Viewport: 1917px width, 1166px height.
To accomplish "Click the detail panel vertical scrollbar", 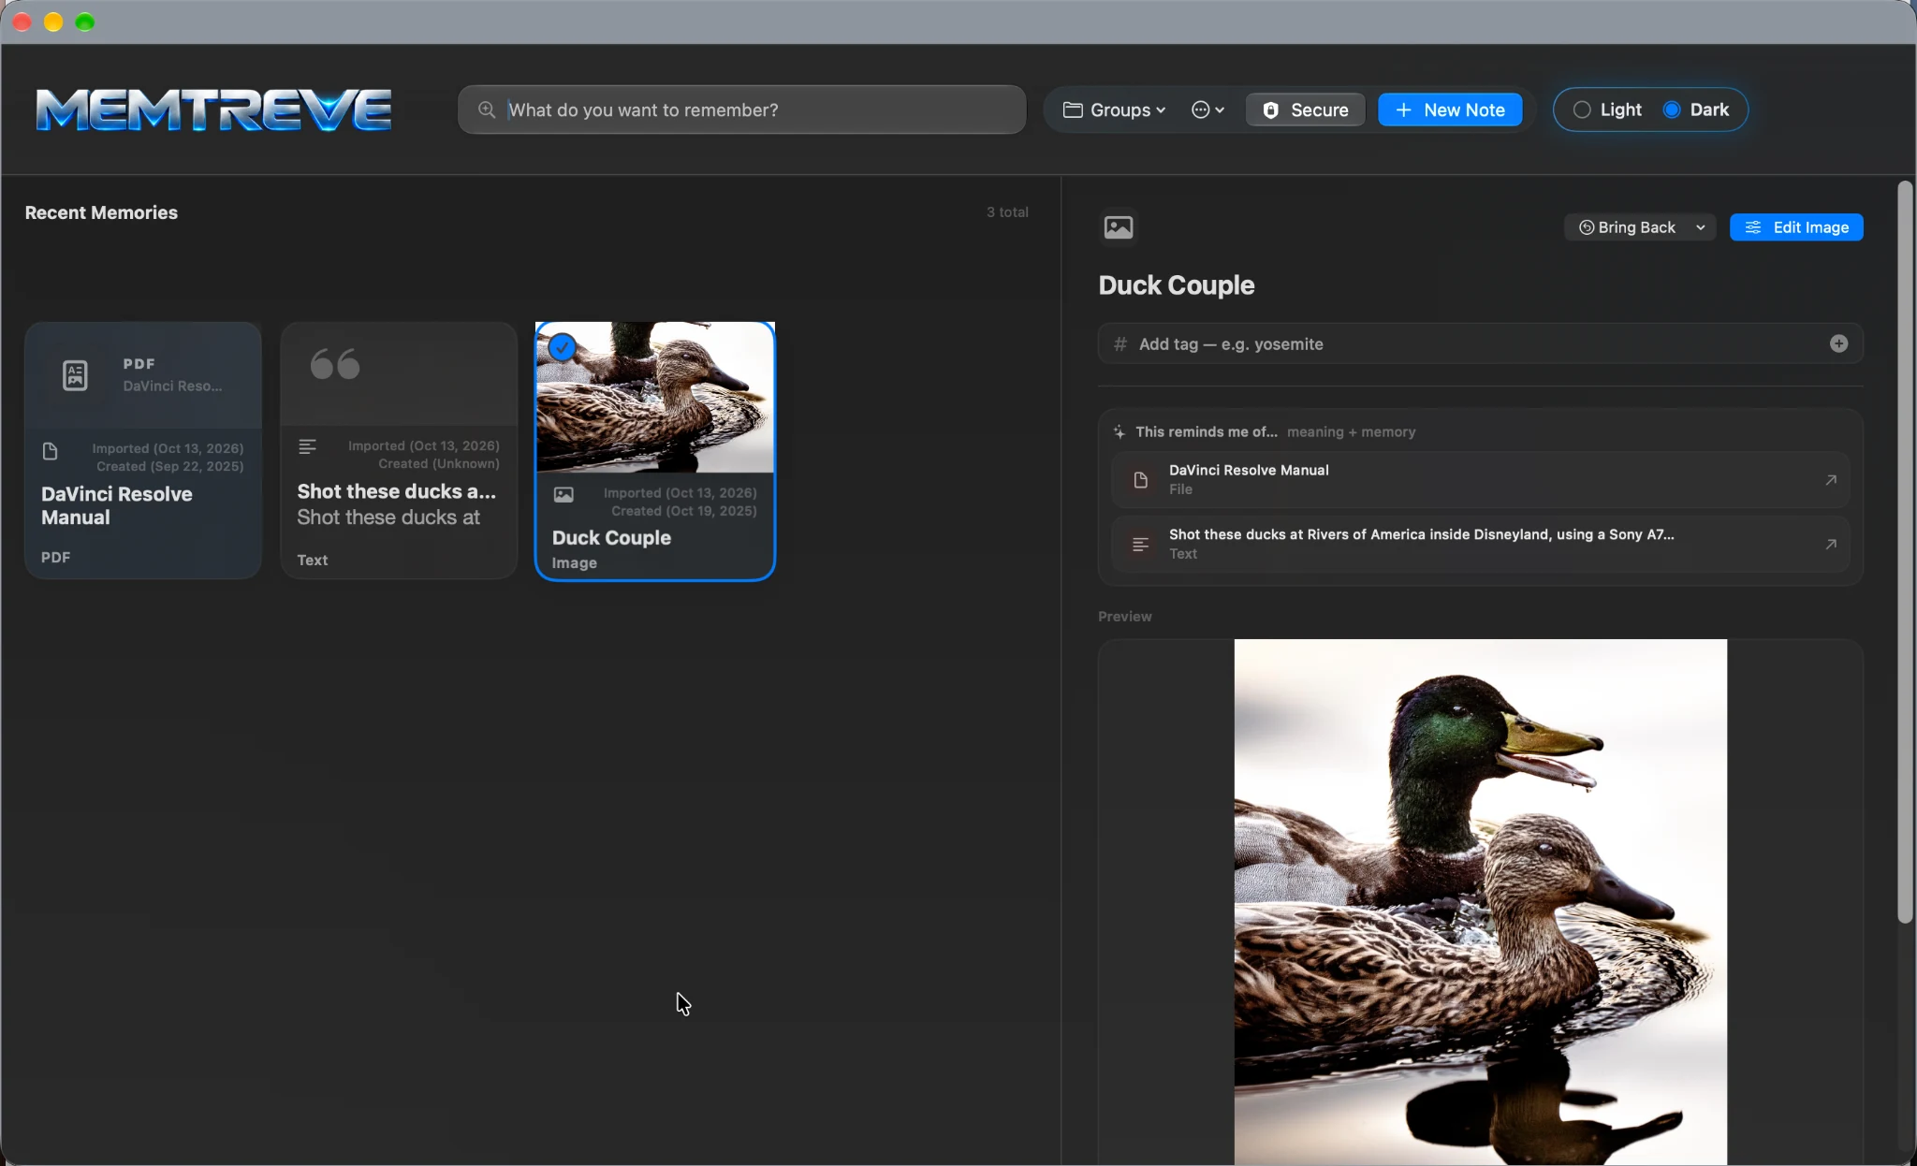I will (x=1905, y=552).
